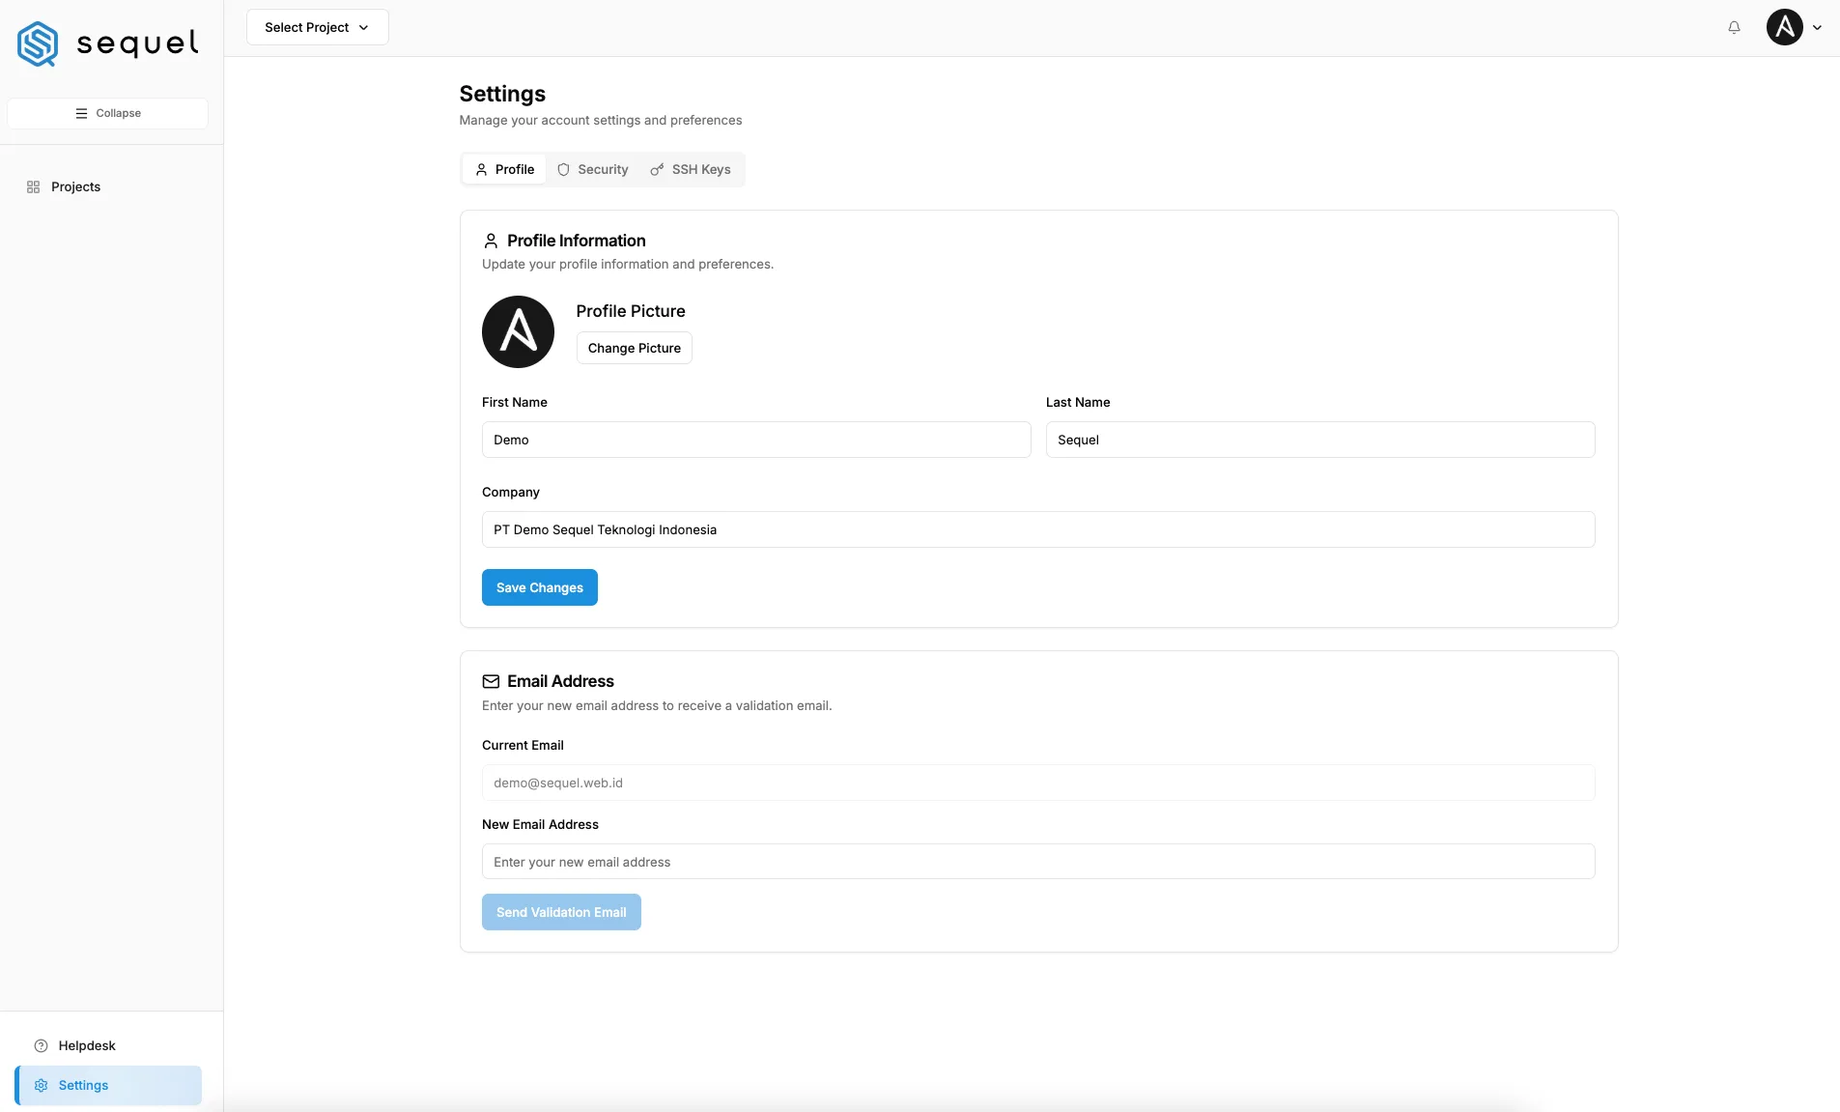Image resolution: width=1840 pixels, height=1112 pixels.
Task: Click the Change Picture button
Action: click(x=634, y=348)
